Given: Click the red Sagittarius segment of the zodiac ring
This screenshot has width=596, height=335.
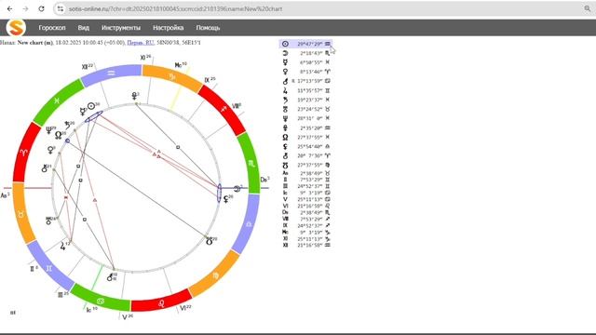Looking at the screenshot, I should [x=223, y=110].
